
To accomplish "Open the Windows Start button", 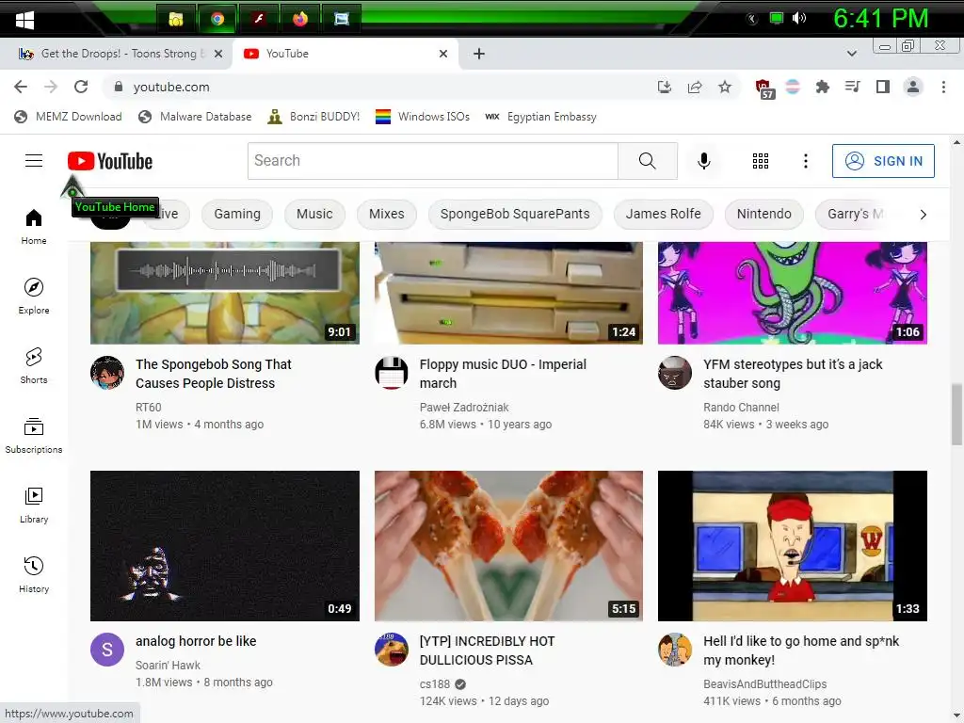I will (24, 19).
